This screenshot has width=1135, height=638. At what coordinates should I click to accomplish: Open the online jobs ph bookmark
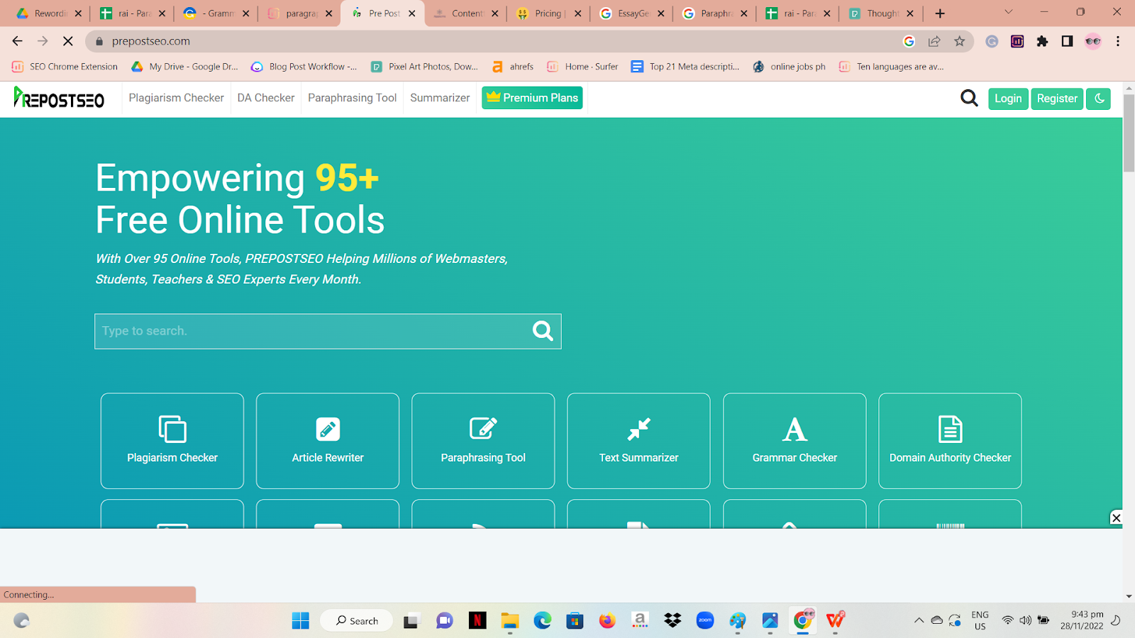(790, 67)
